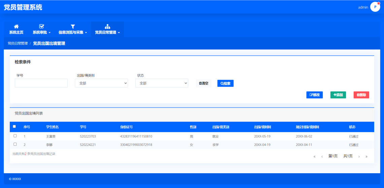Screen dimensions: 384x188
Task: Click the 检索 search button
Action: (225, 83)
